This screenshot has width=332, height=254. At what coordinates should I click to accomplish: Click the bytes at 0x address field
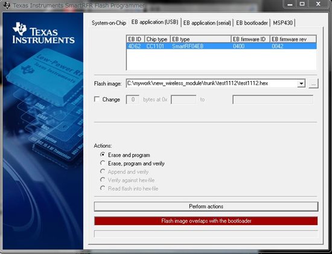[x=184, y=100]
